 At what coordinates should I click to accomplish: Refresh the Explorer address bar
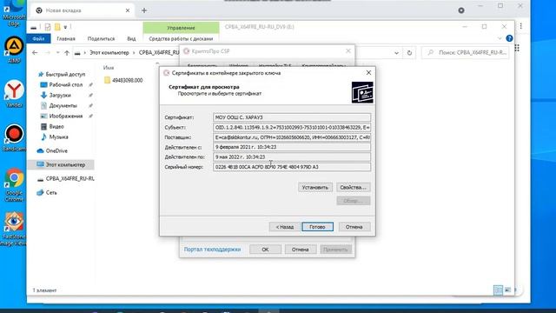click(x=409, y=53)
